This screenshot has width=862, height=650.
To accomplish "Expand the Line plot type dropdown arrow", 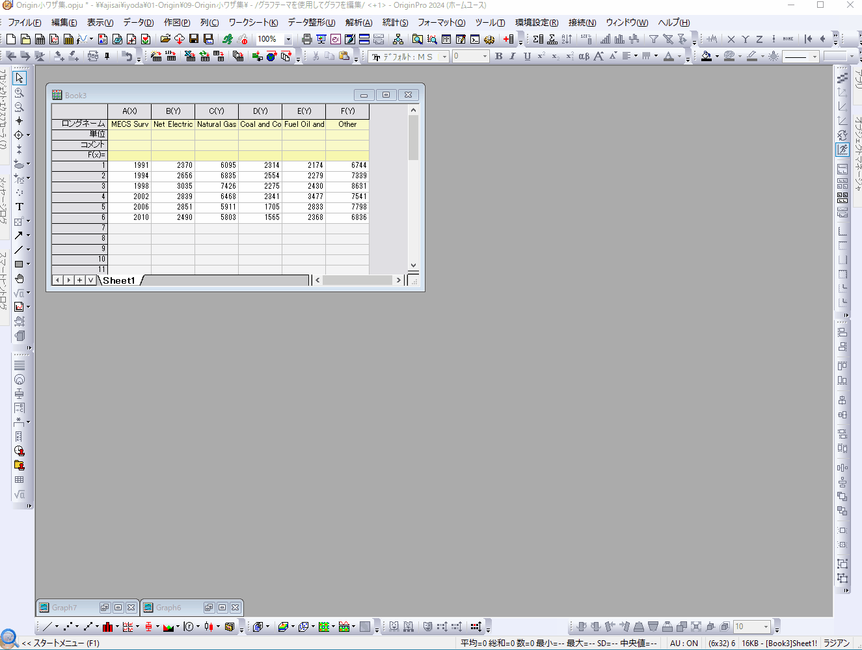I will (x=57, y=627).
